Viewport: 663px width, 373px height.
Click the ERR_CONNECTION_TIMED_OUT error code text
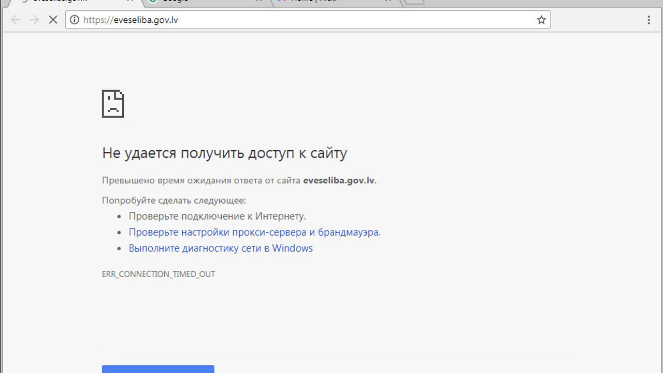158,274
